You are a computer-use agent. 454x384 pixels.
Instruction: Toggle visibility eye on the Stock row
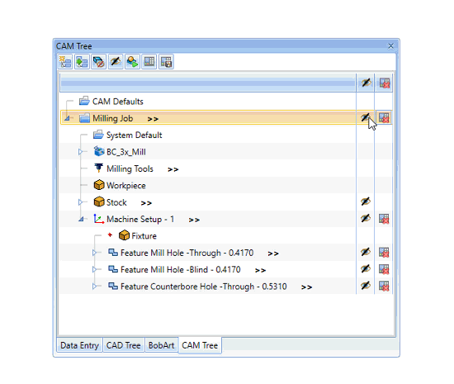point(366,201)
